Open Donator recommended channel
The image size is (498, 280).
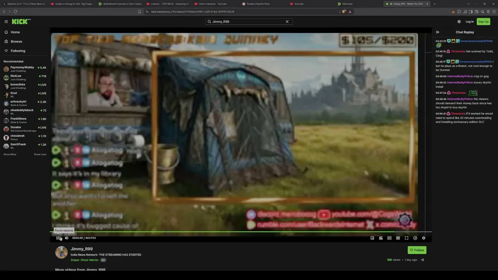tap(25, 129)
